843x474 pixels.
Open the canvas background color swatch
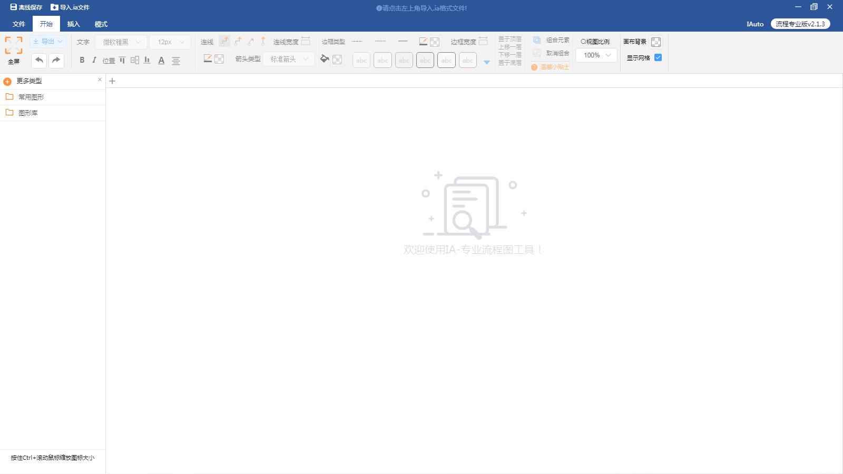coord(656,42)
